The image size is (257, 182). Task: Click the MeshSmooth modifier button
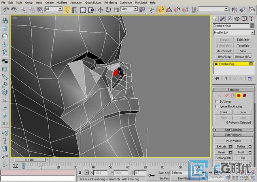point(224,51)
